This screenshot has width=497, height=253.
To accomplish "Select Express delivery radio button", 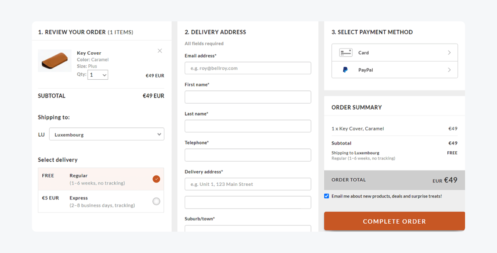I will point(156,201).
